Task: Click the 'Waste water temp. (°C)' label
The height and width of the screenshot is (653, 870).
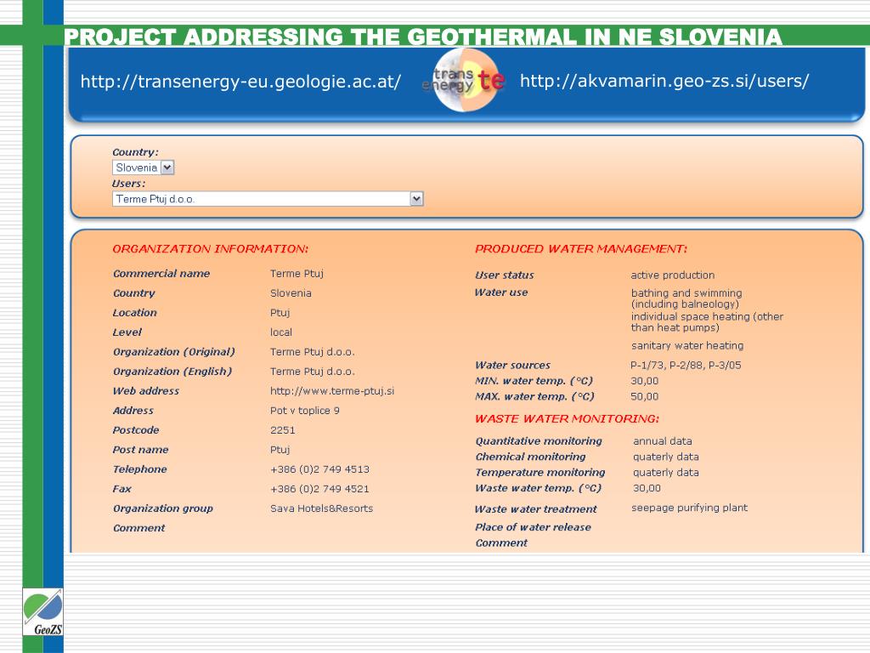Action: click(538, 488)
